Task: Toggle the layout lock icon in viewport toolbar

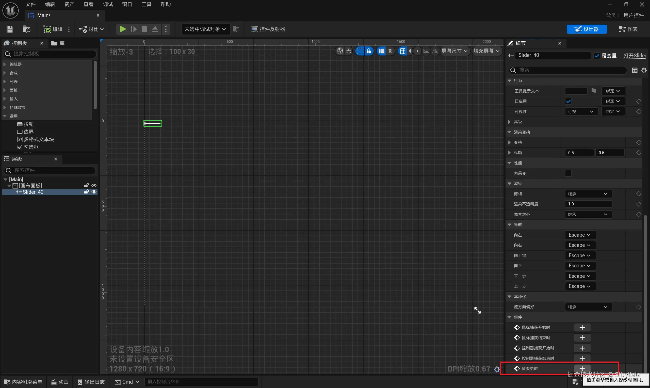Action: [x=368, y=51]
